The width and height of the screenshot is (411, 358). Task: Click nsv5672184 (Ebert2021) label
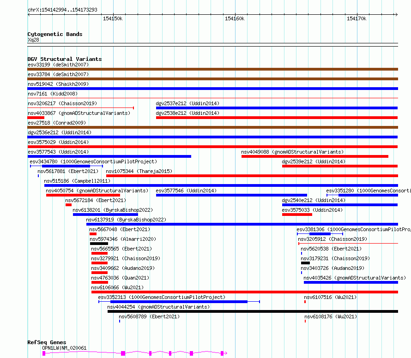[x=96, y=200]
